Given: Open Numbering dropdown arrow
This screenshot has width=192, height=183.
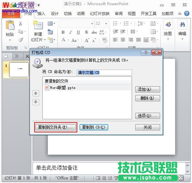Looking at the screenshot, I should 131,23.
